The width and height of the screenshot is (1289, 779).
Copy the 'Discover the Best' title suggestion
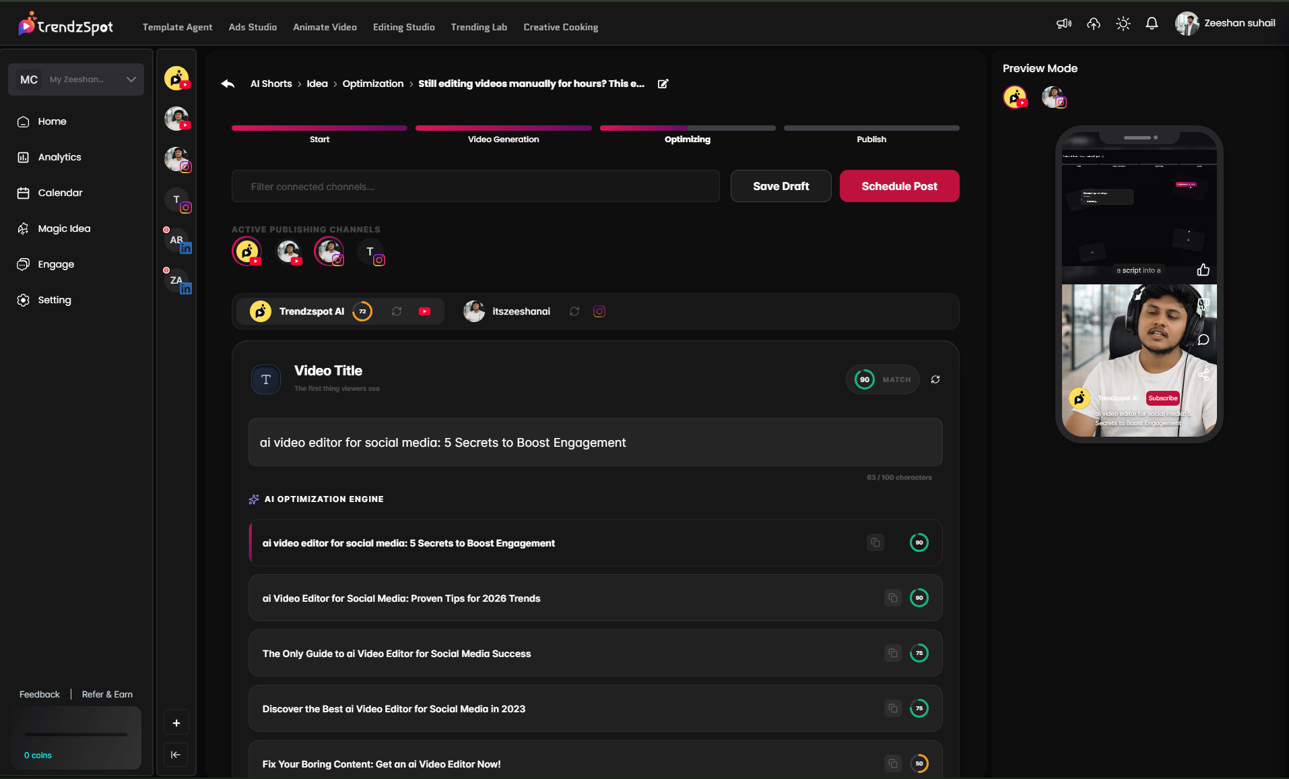pyautogui.click(x=893, y=708)
